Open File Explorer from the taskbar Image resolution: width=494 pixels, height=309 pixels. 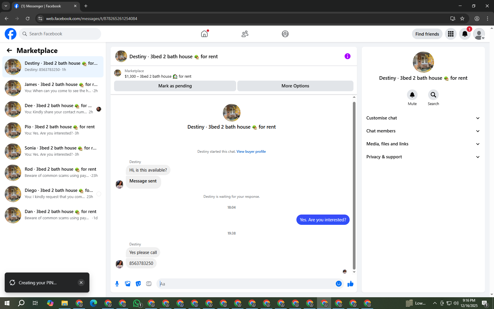point(64,303)
